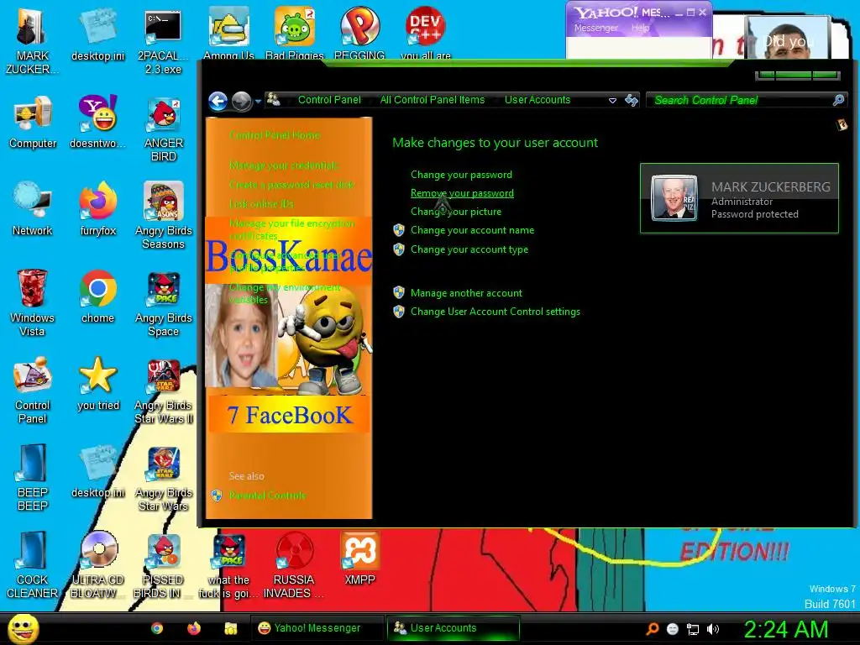The image size is (860, 645).
Task: Open Messenger menu in Yahoo Messenger window
Action: (x=595, y=28)
